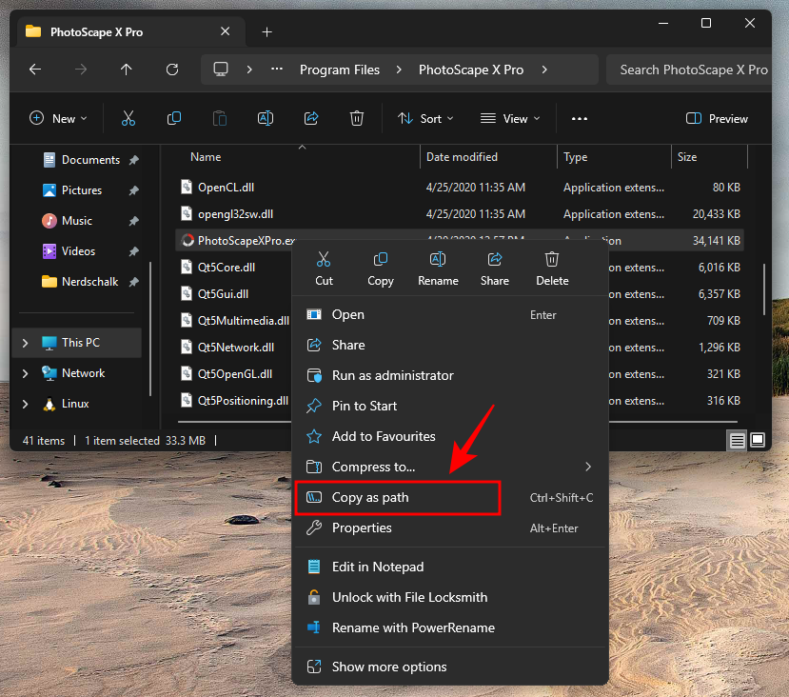Select Open in the context menu
The width and height of the screenshot is (789, 697).
[x=450, y=315]
